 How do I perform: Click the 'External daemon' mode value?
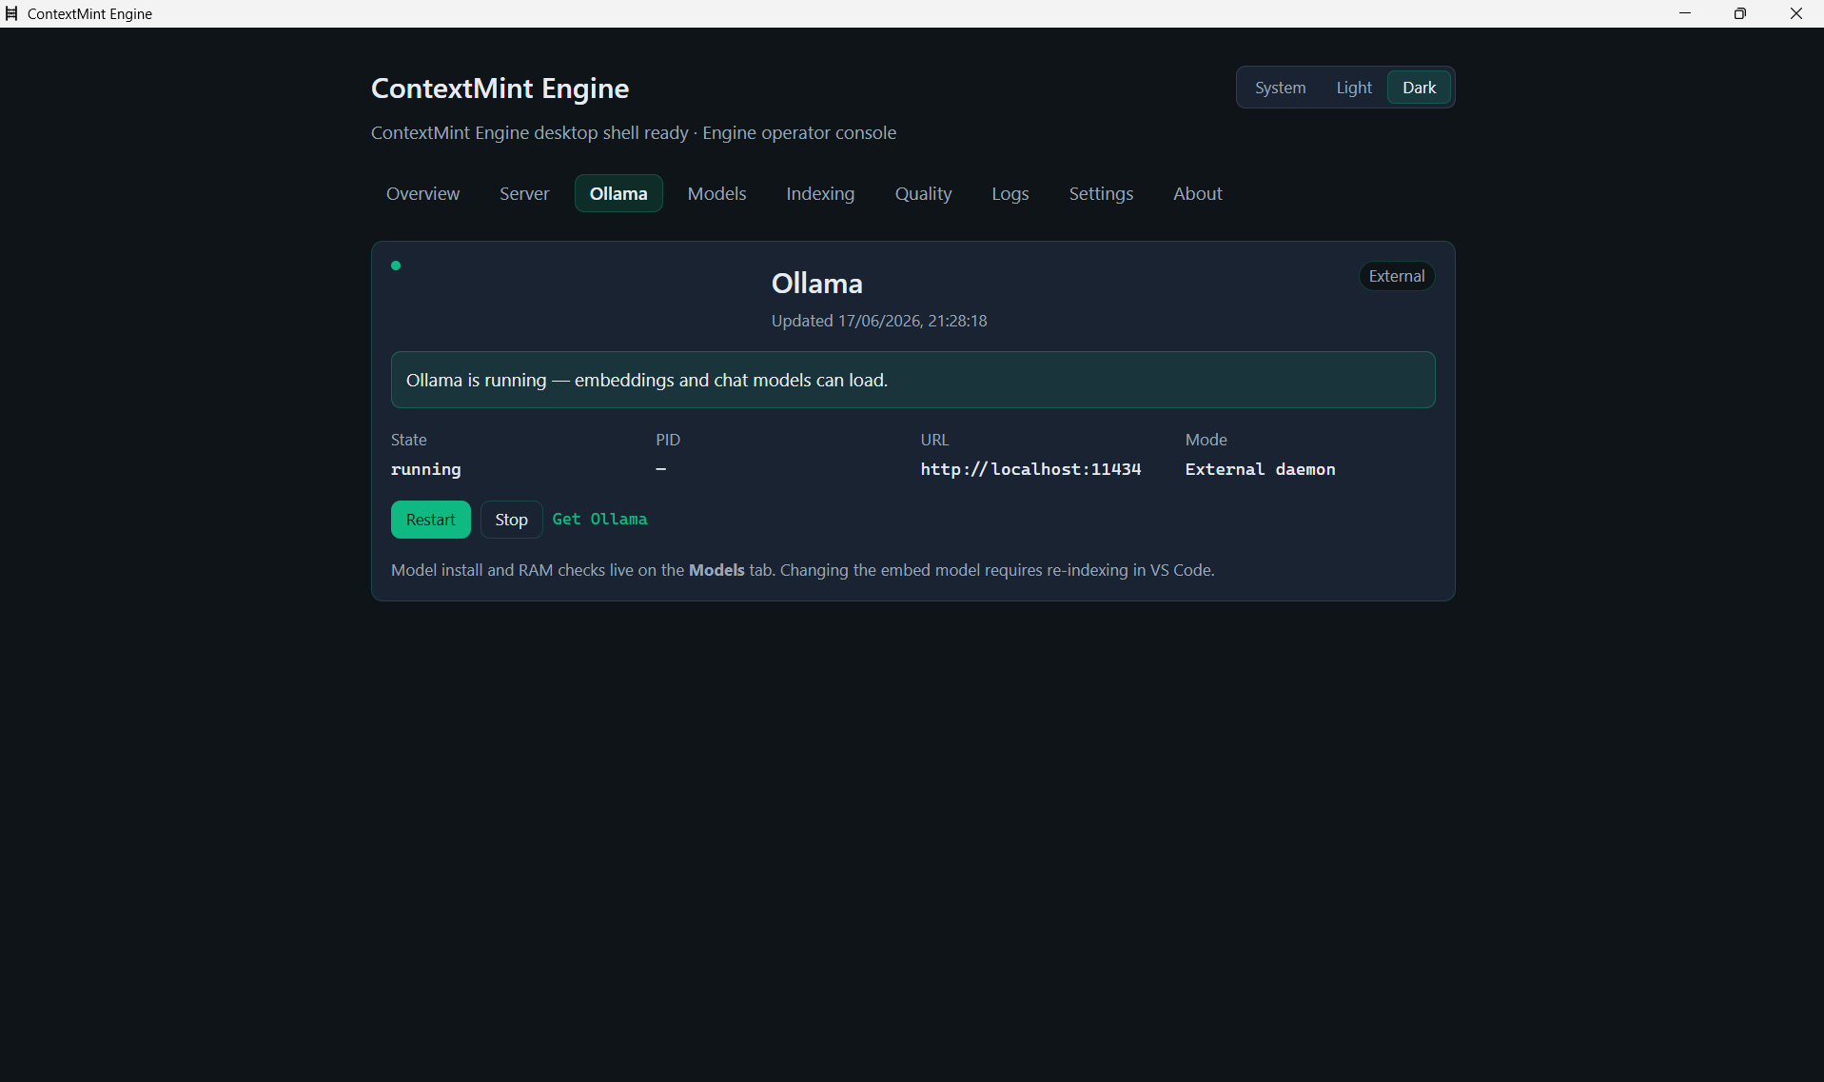coord(1260,469)
